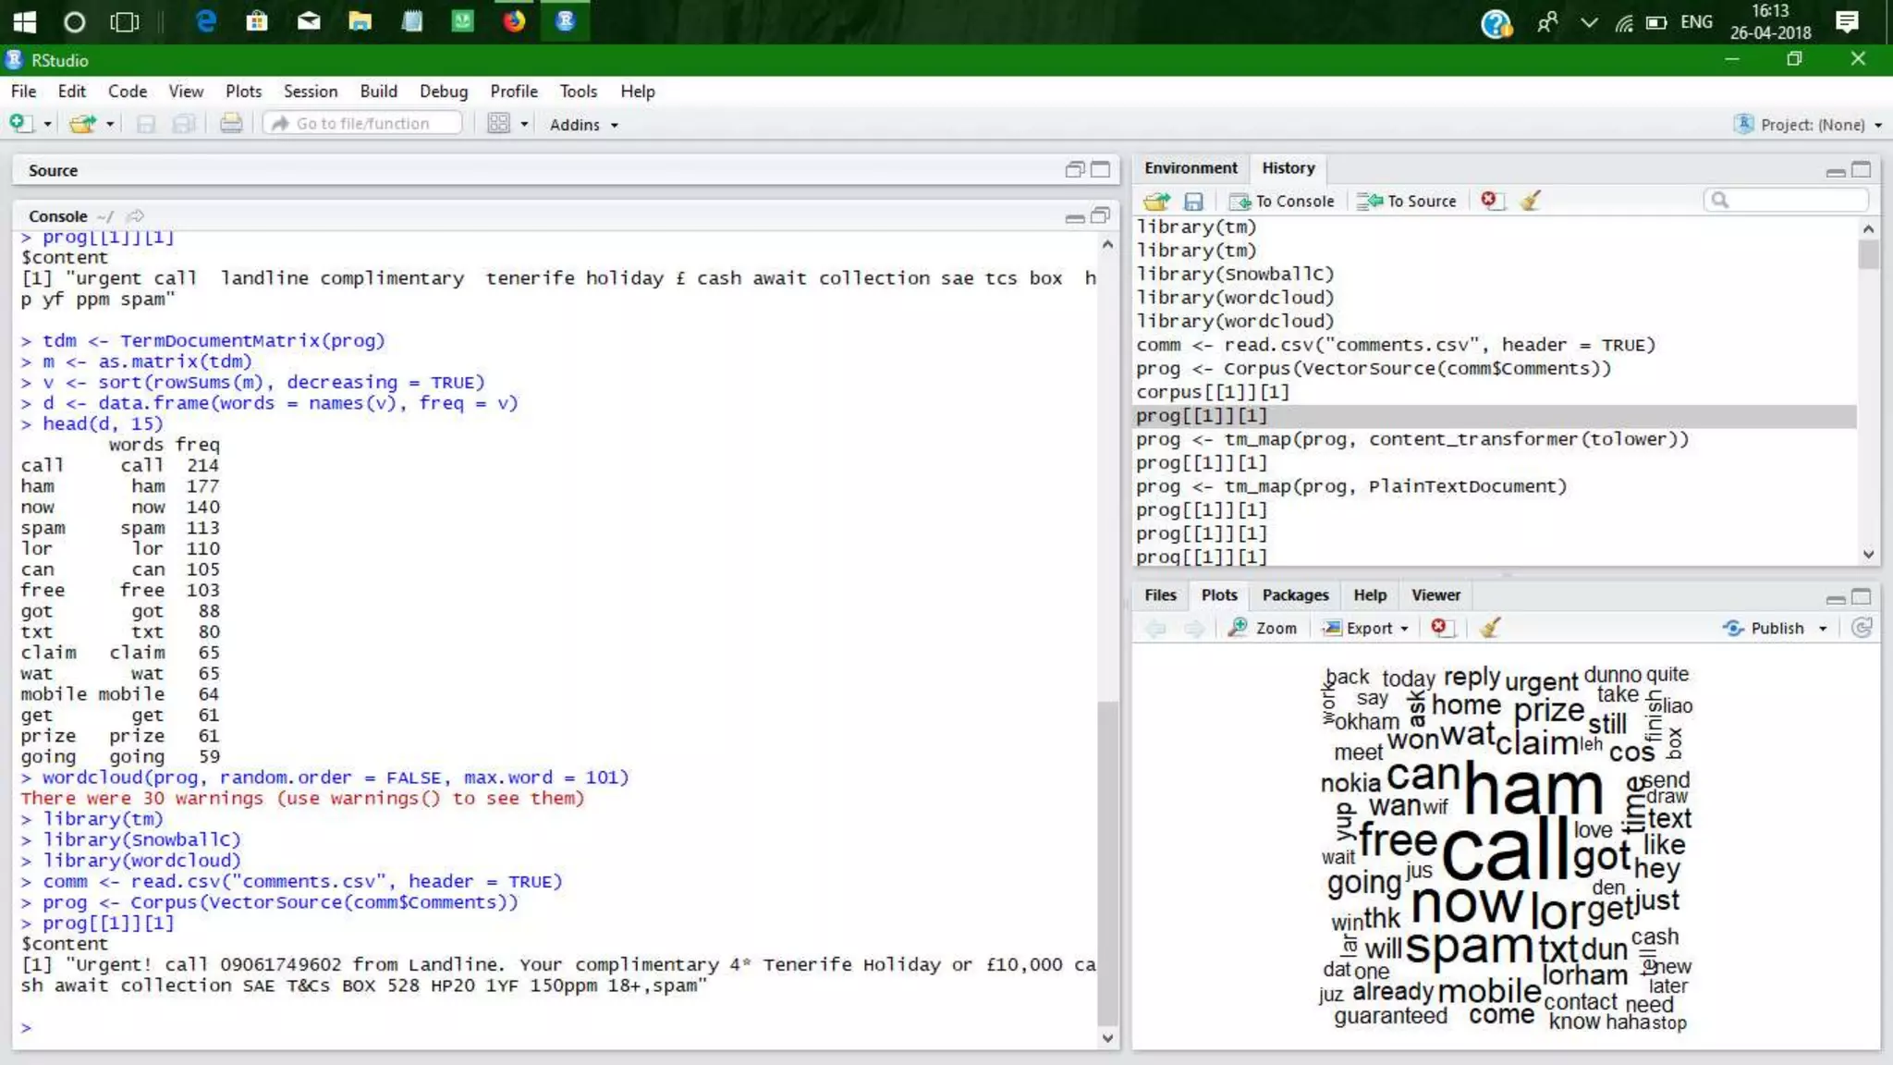This screenshot has height=1065, width=1893.
Task: Click the save history floppy icon
Action: (1193, 201)
